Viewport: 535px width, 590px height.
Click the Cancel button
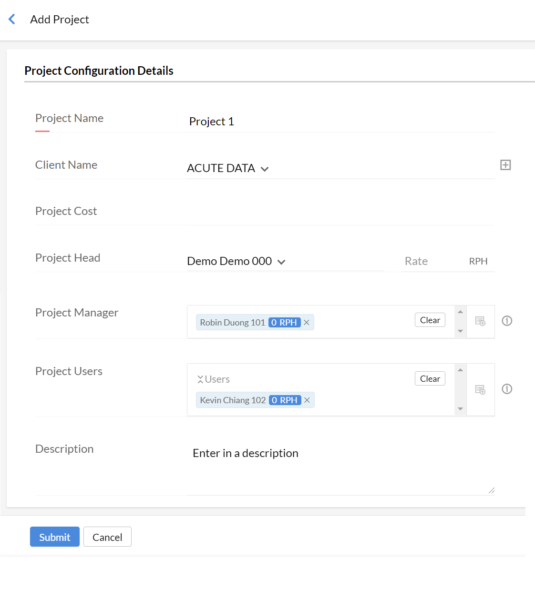click(x=107, y=537)
